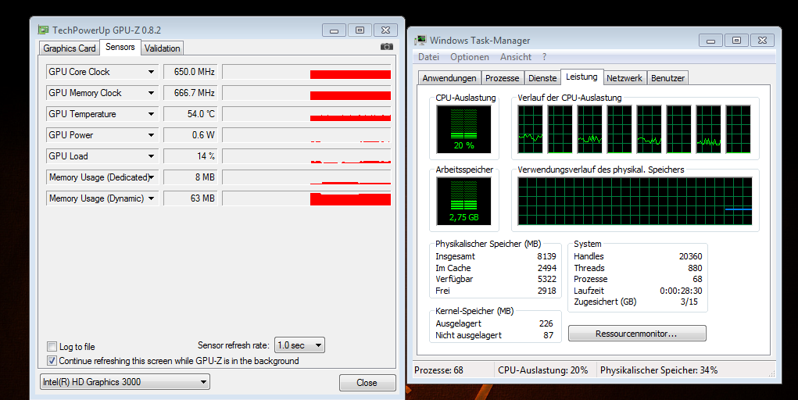
Task: Click the physical memory usage history graph
Action: tap(635, 201)
